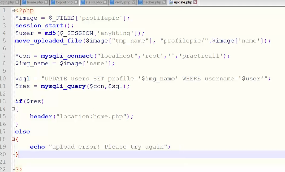Viewport: 285px width, 172px height.
Task: Click the save-state icon on home.php tab
Action: pos(24,2)
